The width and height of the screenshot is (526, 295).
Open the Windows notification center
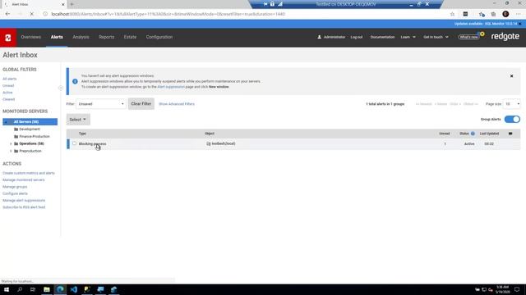(517, 289)
